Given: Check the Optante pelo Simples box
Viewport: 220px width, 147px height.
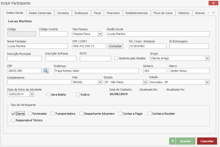Looking at the screenshot, I should coord(116,58).
